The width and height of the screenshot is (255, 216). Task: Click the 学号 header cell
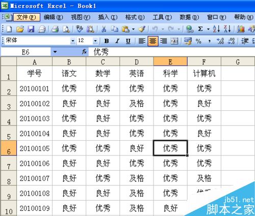34,73
